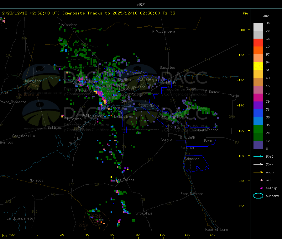Click the Nihuil map label
The width and height of the screenshot is (282, 239).
pyautogui.click(x=74, y=143)
